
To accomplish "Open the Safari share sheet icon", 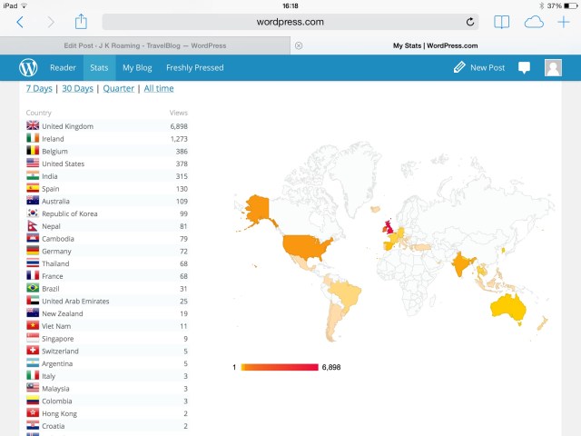I will pos(81,22).
